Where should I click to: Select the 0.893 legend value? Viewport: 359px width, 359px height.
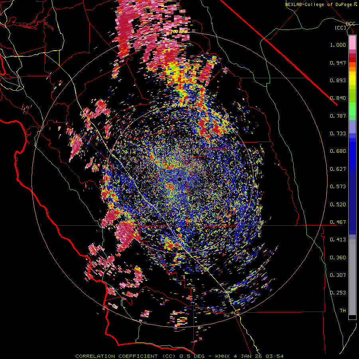[x=338, y=80]
